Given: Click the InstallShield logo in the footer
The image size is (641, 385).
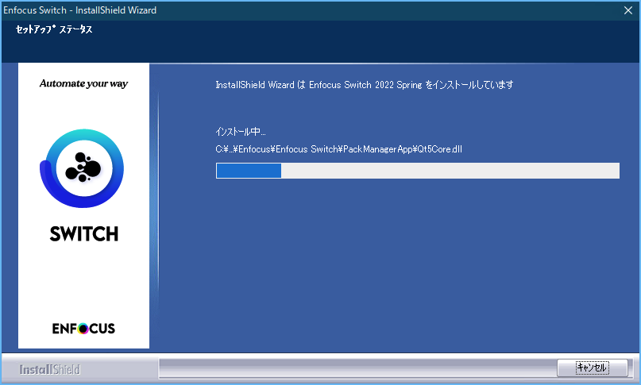Looking at the screenshot, I should (x=50, y=369).
